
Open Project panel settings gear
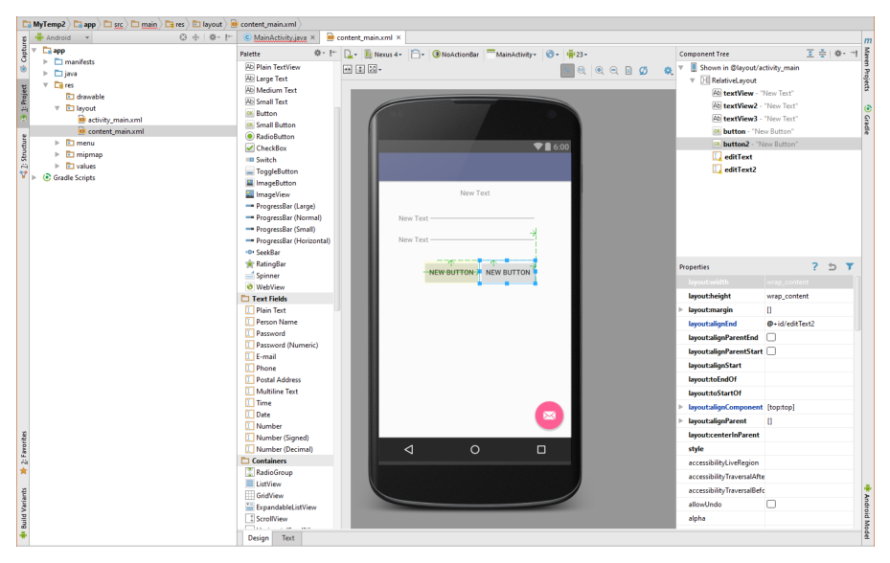213,37
